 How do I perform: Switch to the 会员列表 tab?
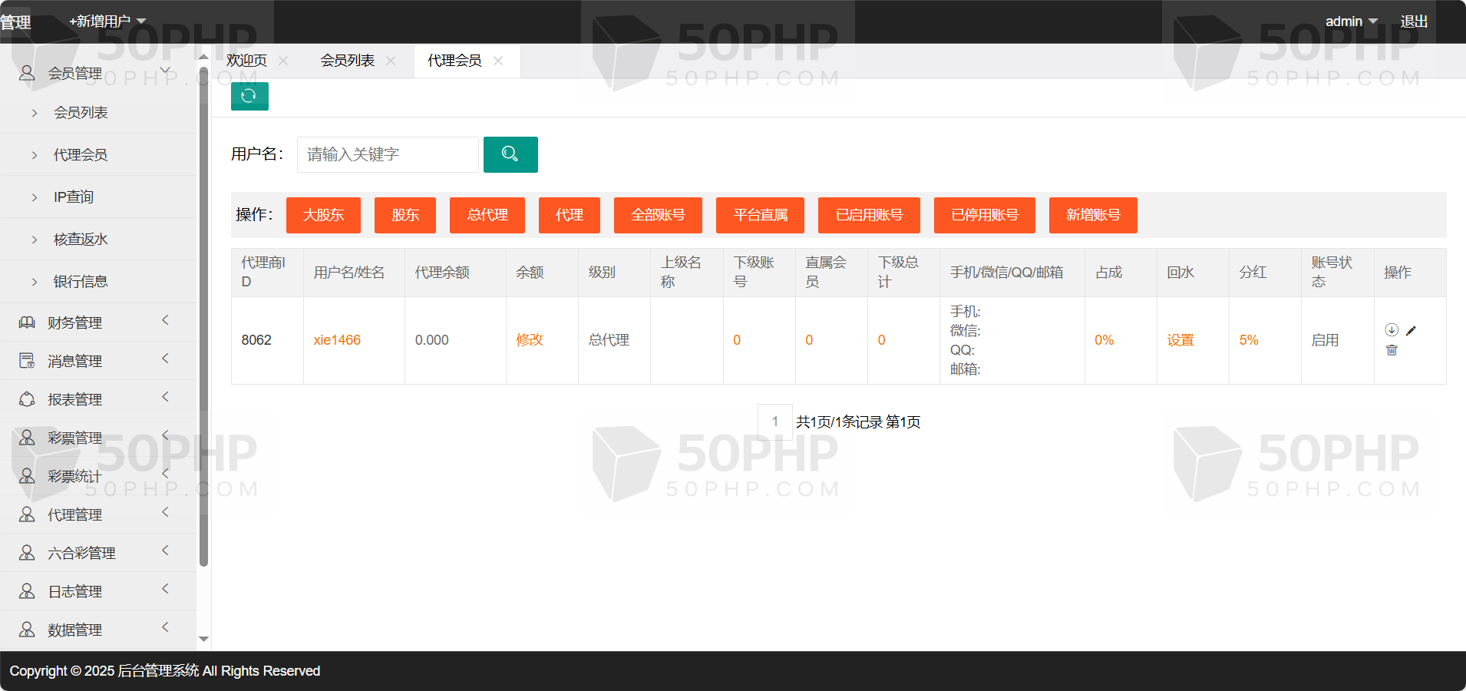pos(348,61)
